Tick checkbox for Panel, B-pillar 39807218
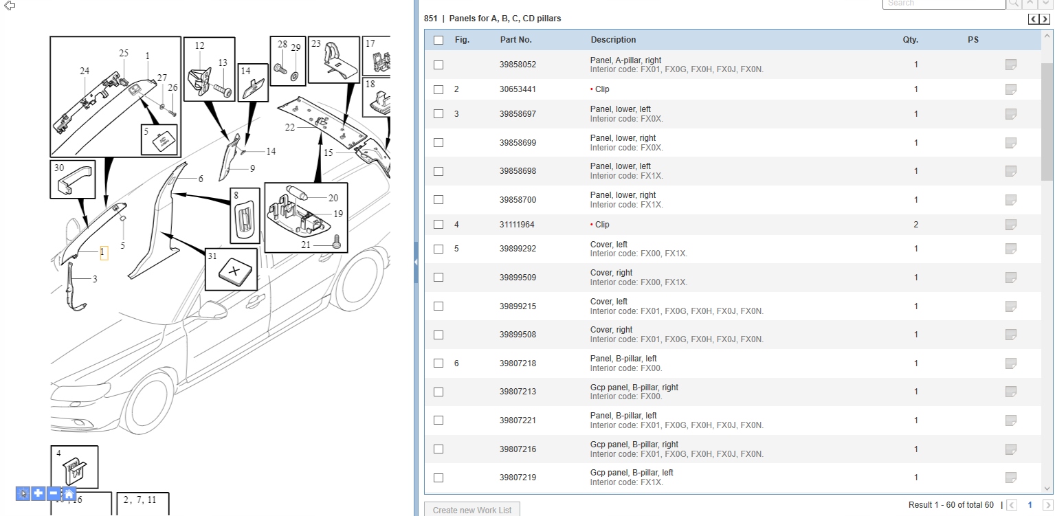This screenshot has height=516, width=1055. (x=438, y=363)
